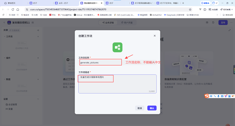Close the 复刻爆款视频11 browser tab
The image size is (235, 126).
pos(101,3)
